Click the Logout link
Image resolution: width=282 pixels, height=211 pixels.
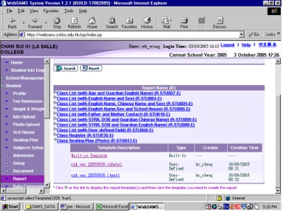[227, 45]
